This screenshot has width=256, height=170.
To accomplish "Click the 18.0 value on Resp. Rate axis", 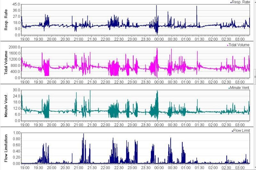I will (x=16, y=23).
